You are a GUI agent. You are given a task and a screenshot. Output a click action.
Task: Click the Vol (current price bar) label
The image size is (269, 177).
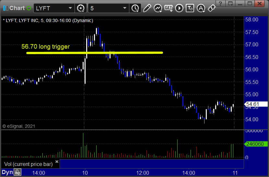point(28,164)
